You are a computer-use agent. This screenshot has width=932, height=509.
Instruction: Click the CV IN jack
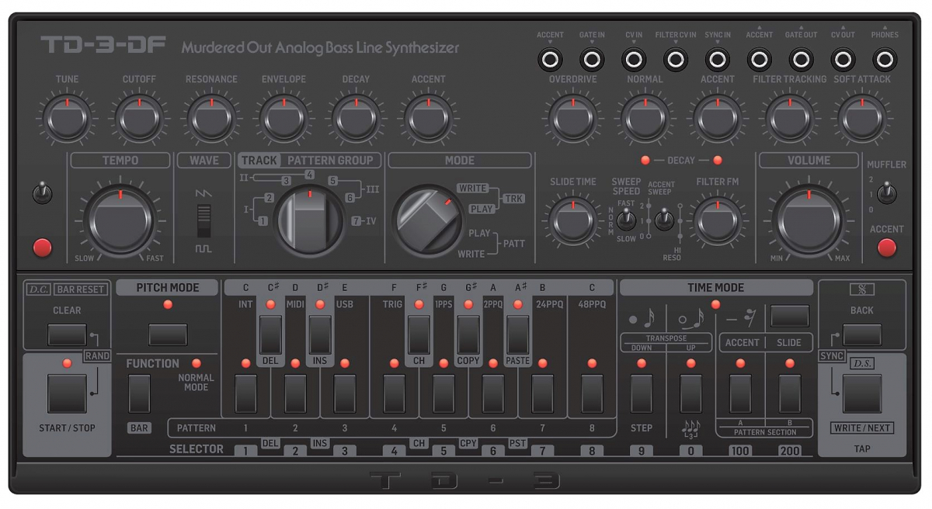(x=634, y=58)
